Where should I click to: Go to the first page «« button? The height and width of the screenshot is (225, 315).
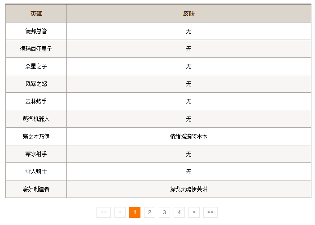pos(103,212)
